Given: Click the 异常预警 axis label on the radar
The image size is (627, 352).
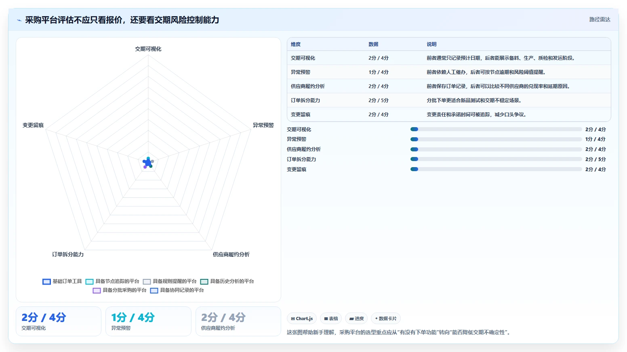Looking at the screenshot, I should (263, 125).
